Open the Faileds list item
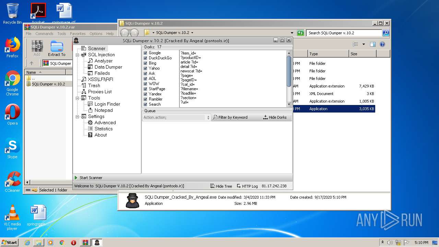 tap(102, 73)
